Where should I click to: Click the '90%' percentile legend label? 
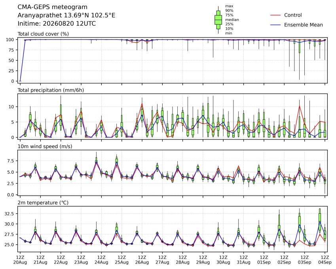(229, 11)
